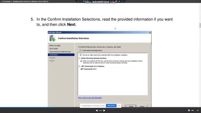The height and width of the screenshot is (113, 201).
Task: Click the Bandicam pencil drawing icon
Action: 119,1
